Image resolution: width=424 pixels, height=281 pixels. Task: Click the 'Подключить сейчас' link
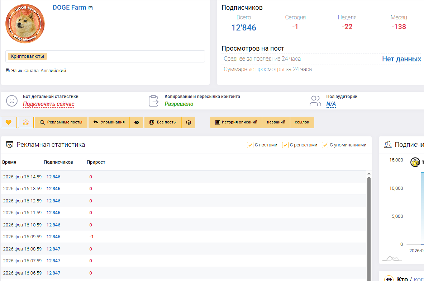click(x=48, y=104)
